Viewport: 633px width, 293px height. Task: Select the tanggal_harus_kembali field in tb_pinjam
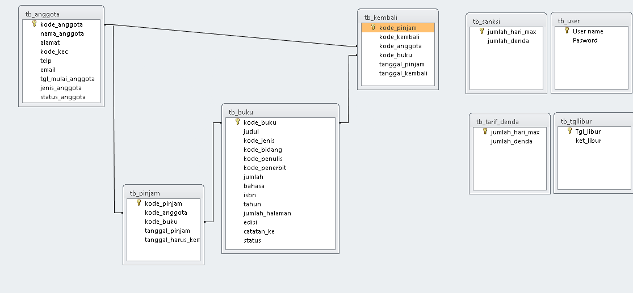coord(171,240)
